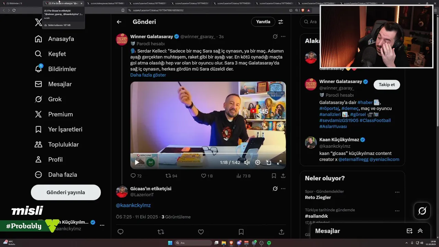Open more options on the Winner Galatasaray post

pos(283,36)
